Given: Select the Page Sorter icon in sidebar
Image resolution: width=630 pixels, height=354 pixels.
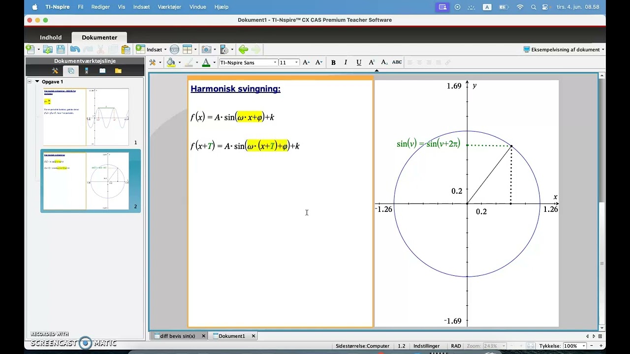Looking at the screenshot, I should click(71, 71).
